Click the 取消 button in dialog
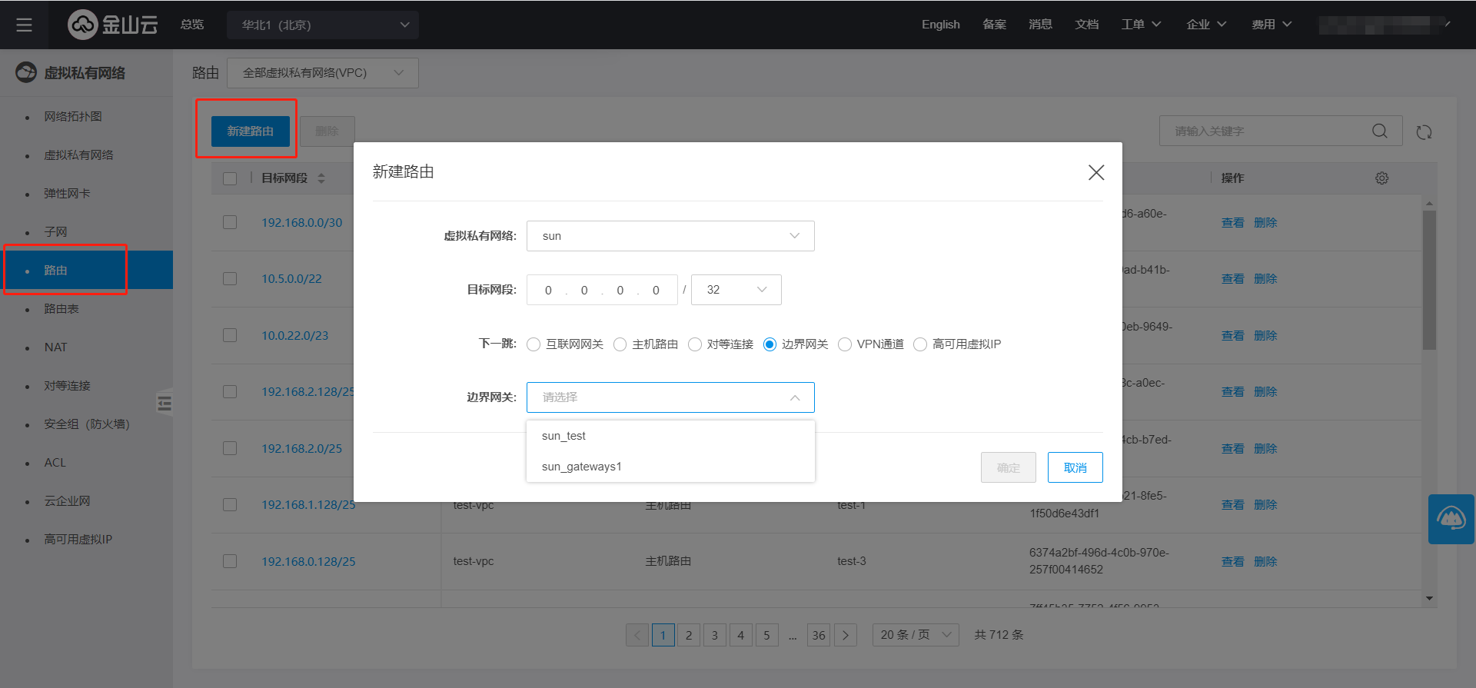The image size is (1476, 688). pyautogui.click(x=1075, y=467)
